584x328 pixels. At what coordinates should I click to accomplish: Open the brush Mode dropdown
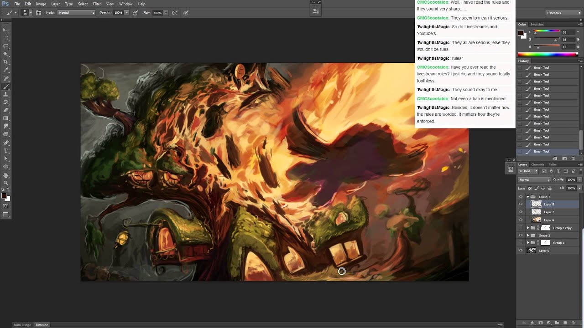coord(76,13)
